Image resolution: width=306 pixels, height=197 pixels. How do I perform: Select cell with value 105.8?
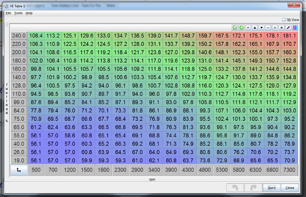tap(205, 102)
